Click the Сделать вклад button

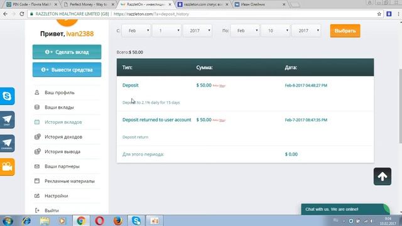coord(67,52)
